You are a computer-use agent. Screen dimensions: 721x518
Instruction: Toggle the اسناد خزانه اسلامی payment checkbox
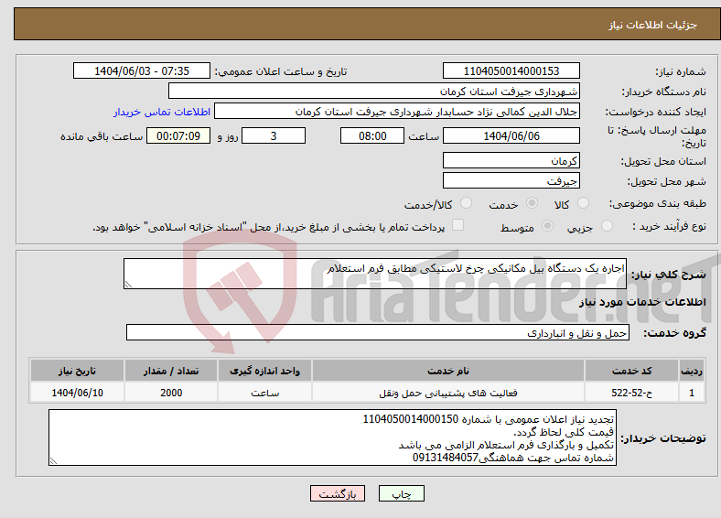(458, 225)
